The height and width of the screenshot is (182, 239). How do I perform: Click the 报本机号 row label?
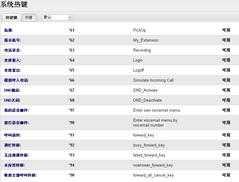click(x=12, y=40)
